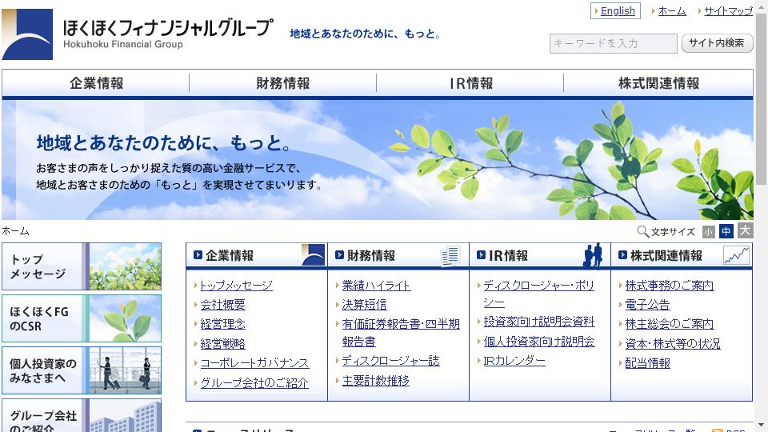768x432 pixels.
Task: Open the IR情報 top navigation tab
Action: click(x=470, y=83)
